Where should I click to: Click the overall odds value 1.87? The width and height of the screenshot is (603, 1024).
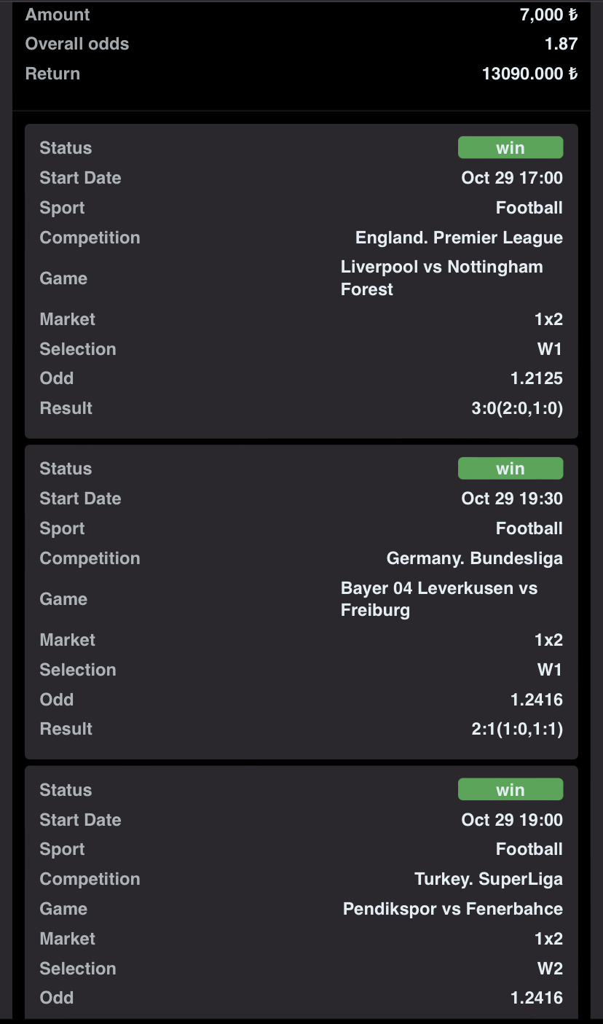click(x=561, y=44)
